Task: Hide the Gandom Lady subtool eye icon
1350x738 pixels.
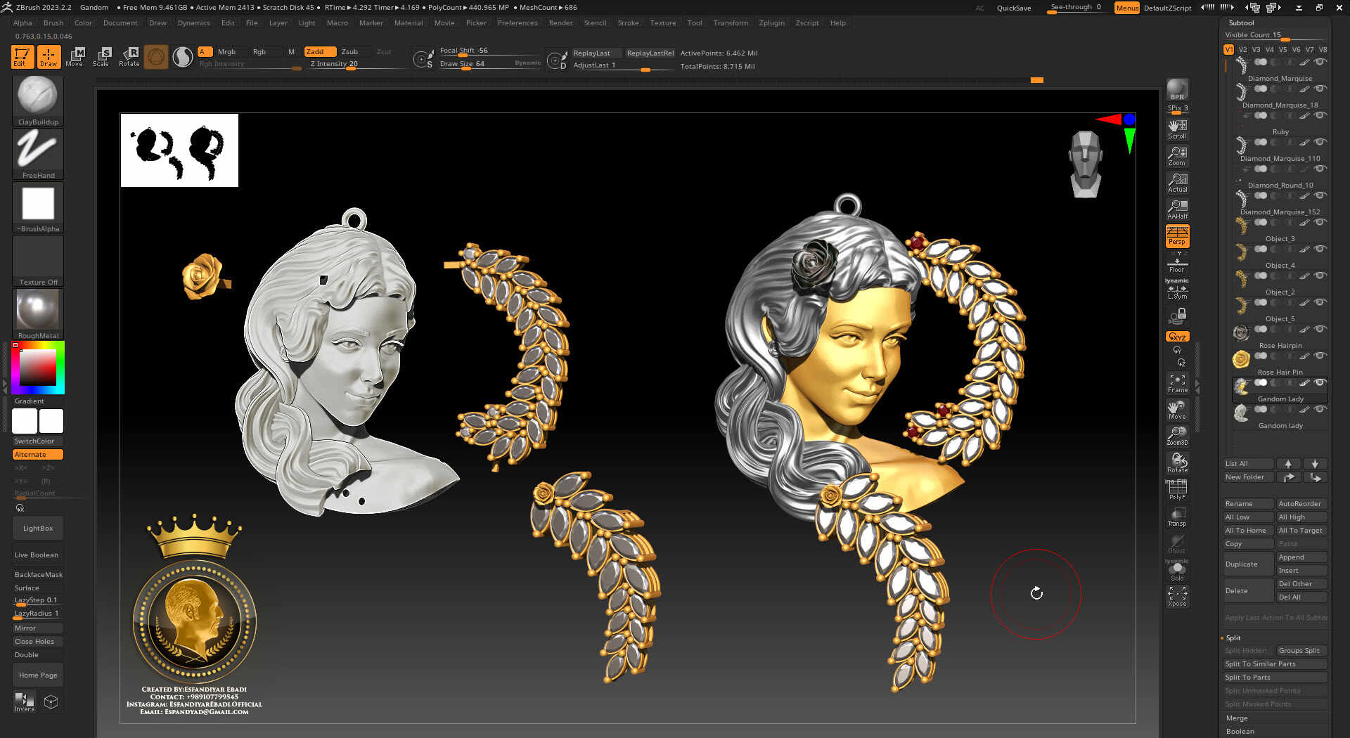Action: pyautogui.click(x=1320, y=383)
